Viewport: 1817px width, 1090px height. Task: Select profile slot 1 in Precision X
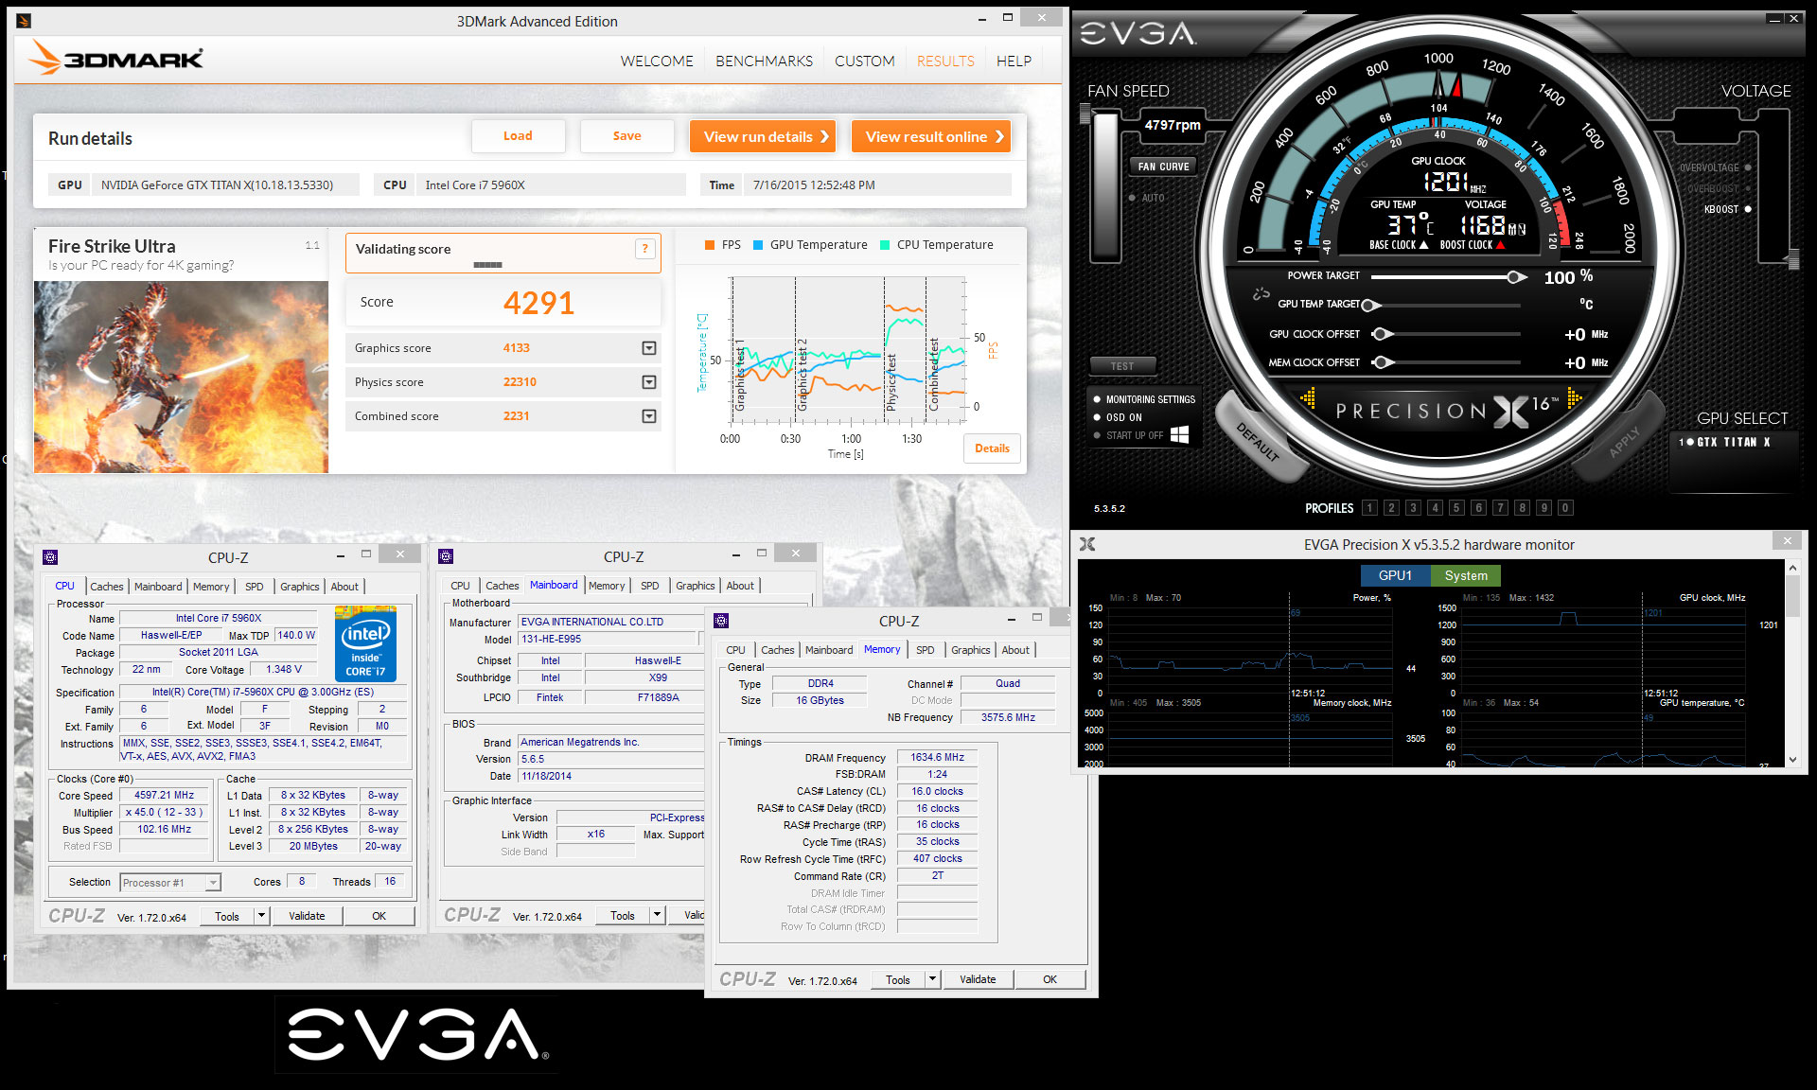1369,508
